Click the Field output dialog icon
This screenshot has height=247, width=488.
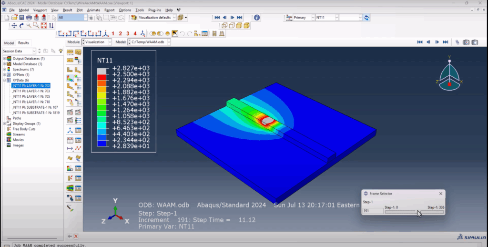[x=289, y=18]
